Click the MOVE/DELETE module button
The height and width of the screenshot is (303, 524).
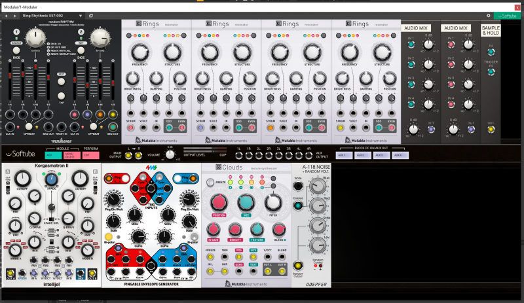(x=72, y=155)
